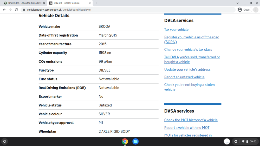Screen dimensions: 260x146
Task: Open Chrome three-dot menu
Action: 256,10
